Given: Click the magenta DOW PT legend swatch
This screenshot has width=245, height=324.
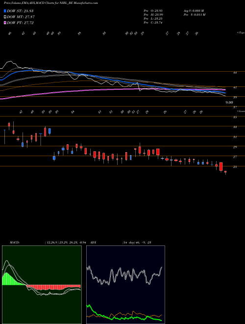Looking at the screenshot, I should click(x=5, y=23).
